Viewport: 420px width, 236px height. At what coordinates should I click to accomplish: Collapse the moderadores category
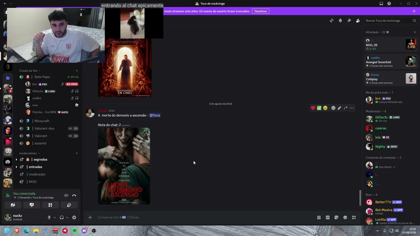30,153
